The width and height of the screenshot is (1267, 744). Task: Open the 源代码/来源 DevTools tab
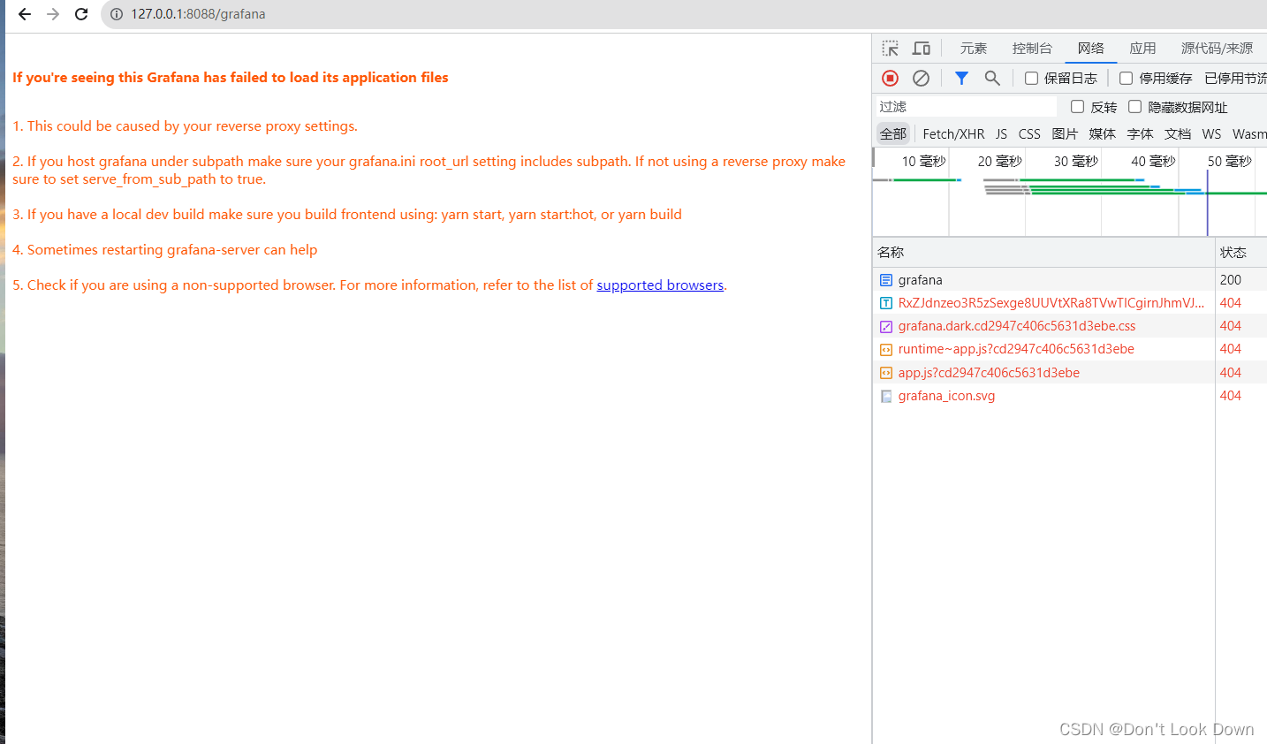1217,49
